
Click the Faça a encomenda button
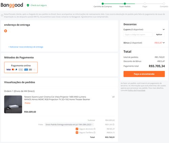click(x=144, y=74)
